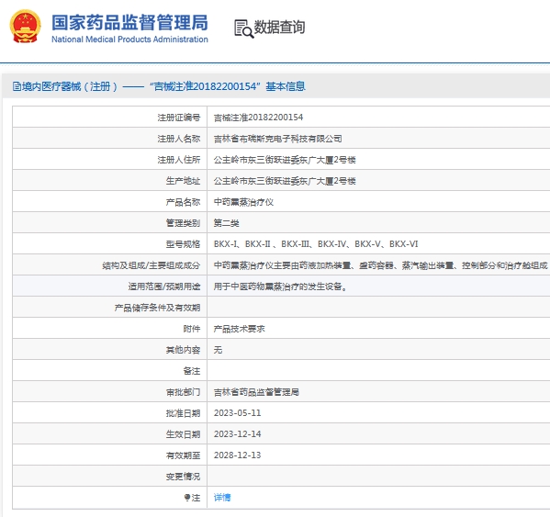Click the 生产地址 label
The width and height of the screenshot is (550, 517).
183,181
